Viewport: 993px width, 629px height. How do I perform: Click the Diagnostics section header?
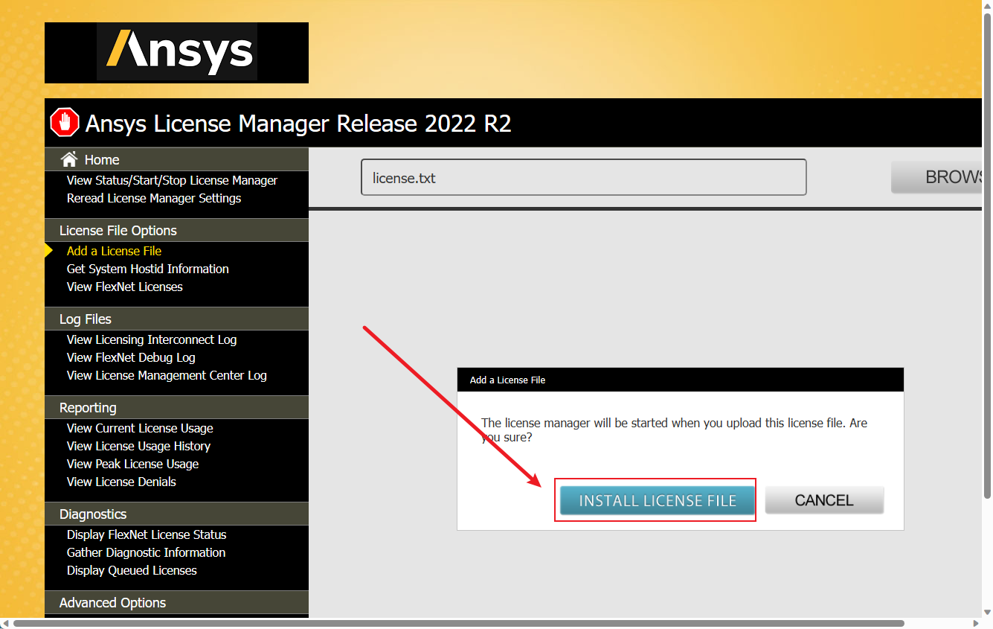(x=176, y=514)
